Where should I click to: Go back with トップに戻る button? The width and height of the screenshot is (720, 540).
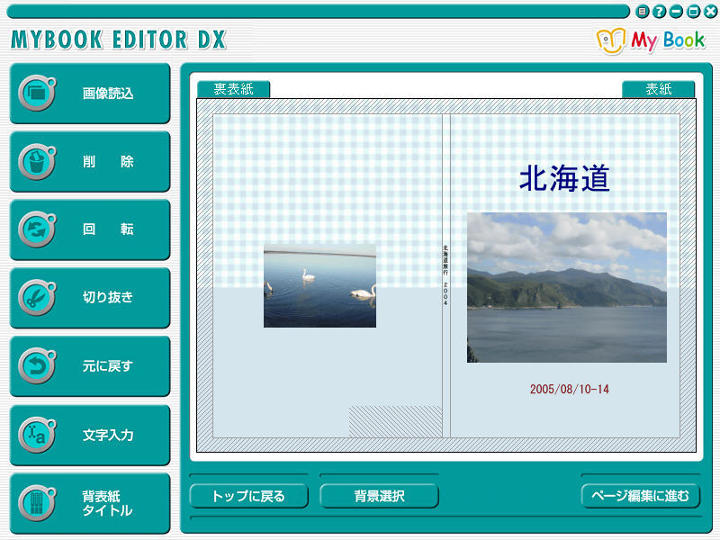(x=248, y=496)
